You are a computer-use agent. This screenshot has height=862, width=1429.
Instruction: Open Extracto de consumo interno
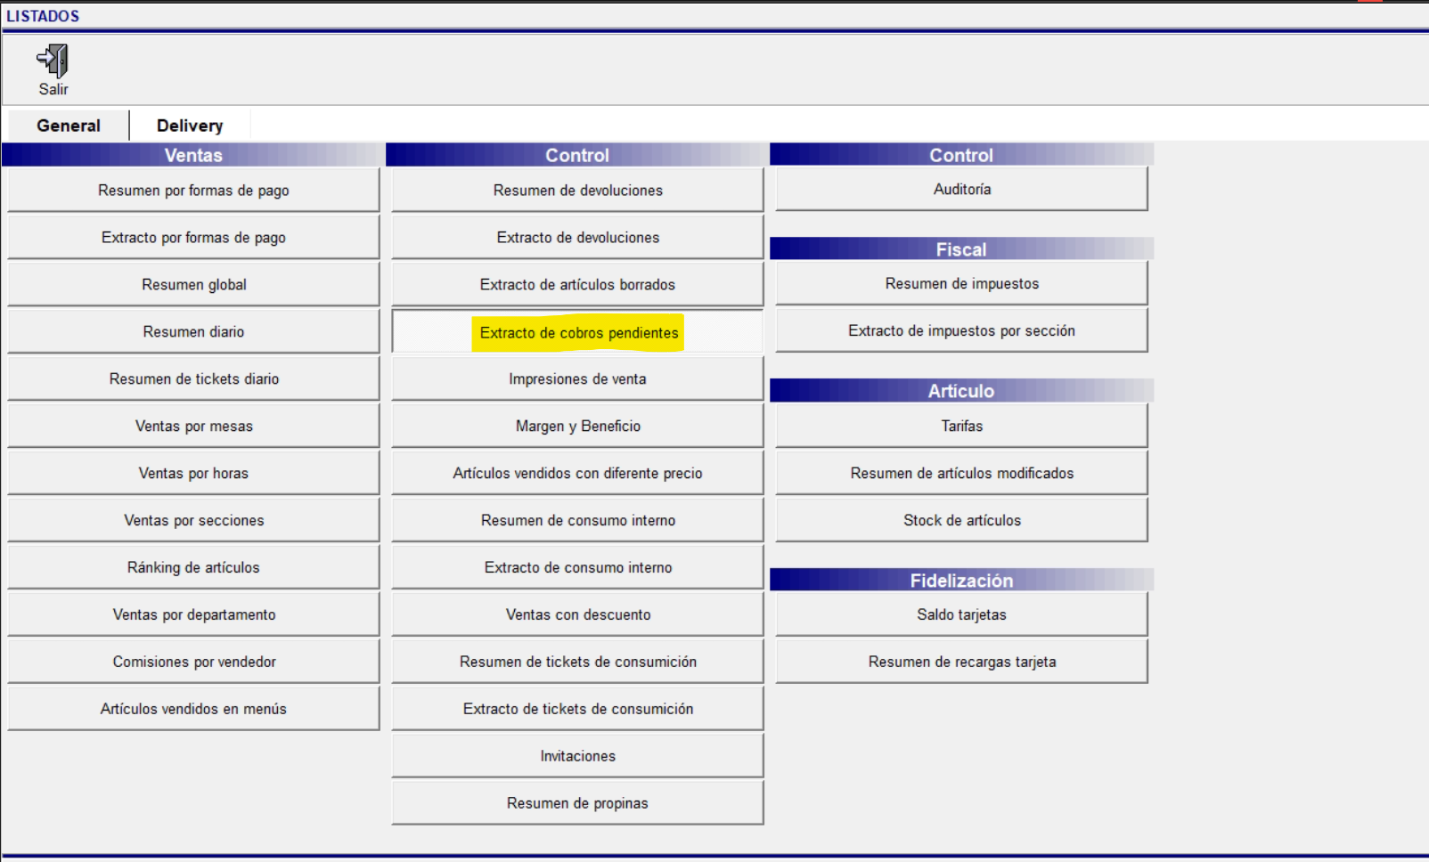click(x=577, y=567)
